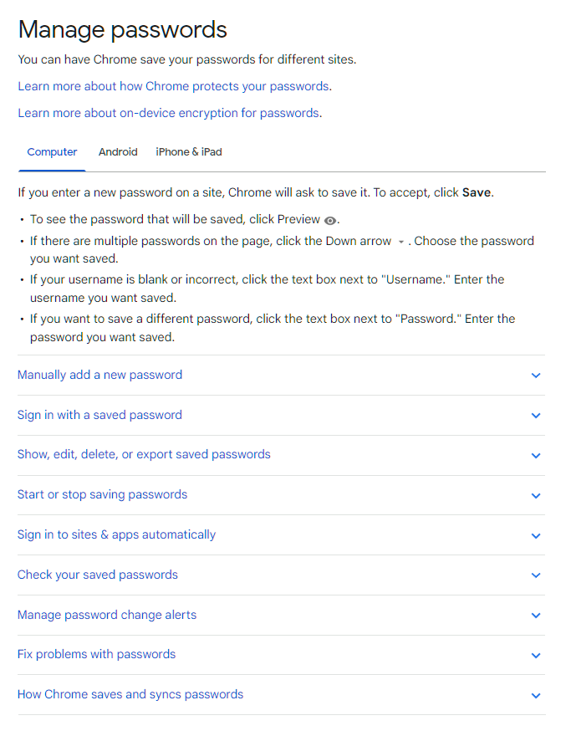Screen dimensions: 571x736
Task: Click chevron beside Manage password change alerts
Action: tap(536, 616)
